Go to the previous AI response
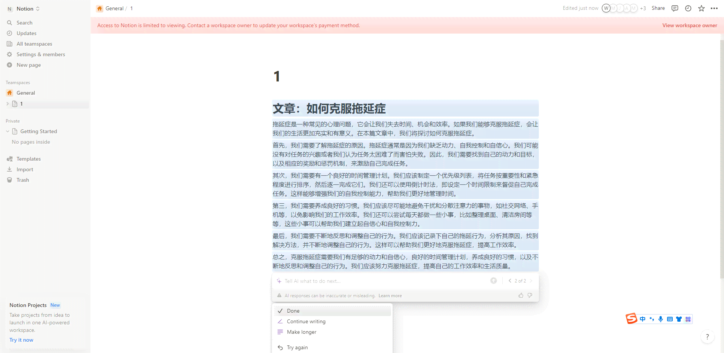 point(510,281)
